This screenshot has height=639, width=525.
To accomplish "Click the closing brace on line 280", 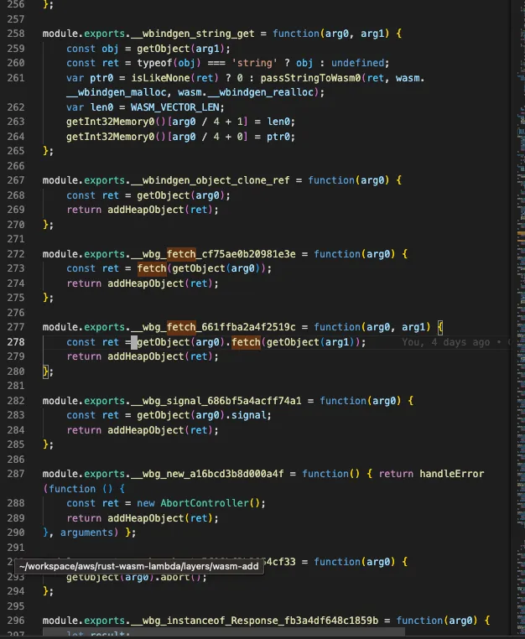I will [45, 371].
